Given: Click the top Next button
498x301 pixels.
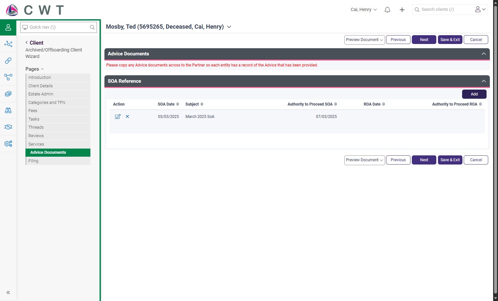Looking at the screenshot, I should [x=424, y=40].
